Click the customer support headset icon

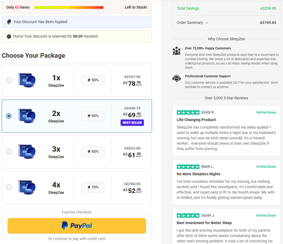click(177, 78)
